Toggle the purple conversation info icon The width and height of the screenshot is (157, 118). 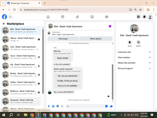(x=110, y=26)
